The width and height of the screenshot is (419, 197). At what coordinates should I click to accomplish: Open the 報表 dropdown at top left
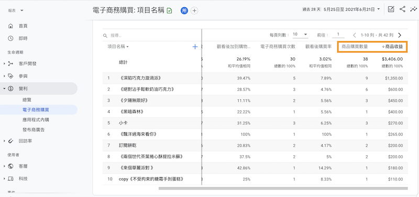point(16,10)
